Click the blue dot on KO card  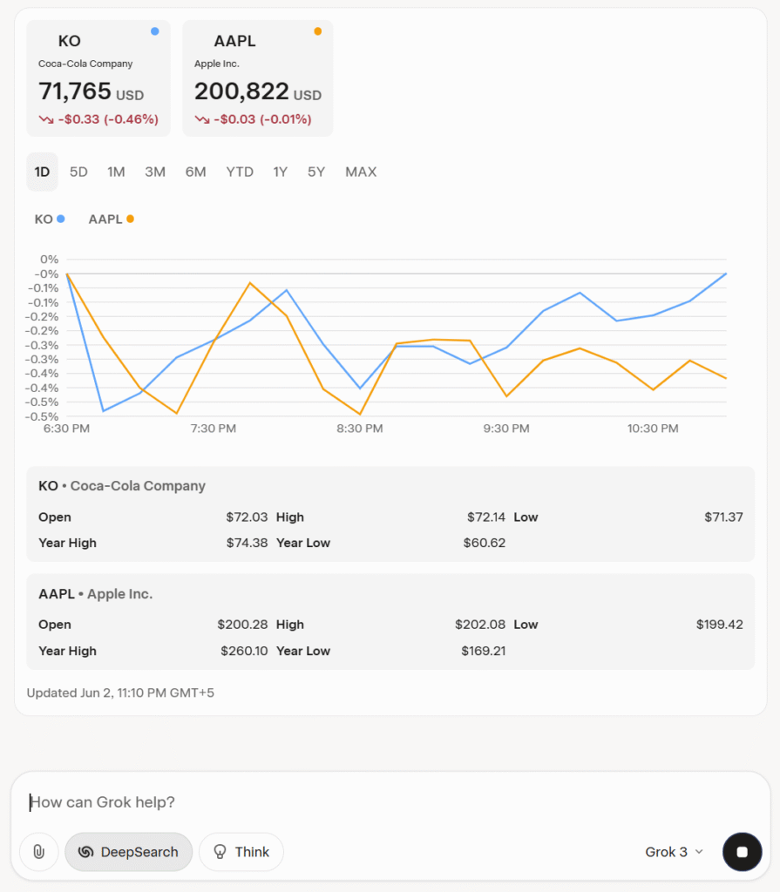coord(155,31)
